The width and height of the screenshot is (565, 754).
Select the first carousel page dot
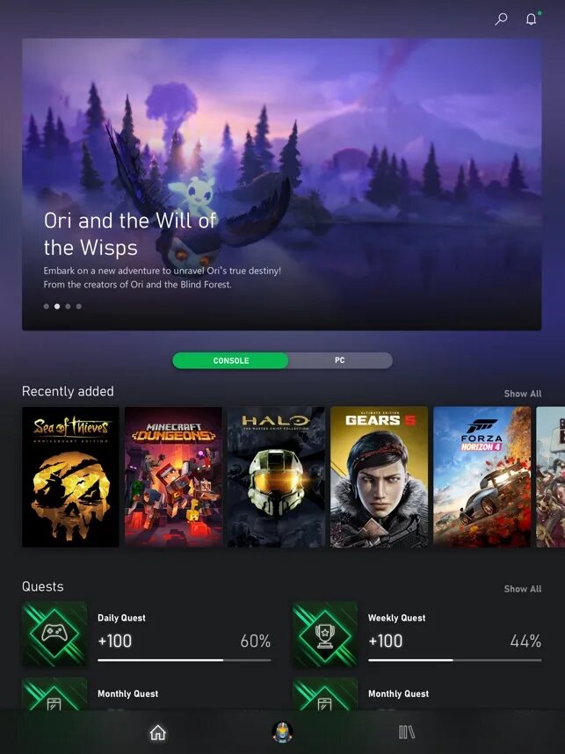(47, 307)
